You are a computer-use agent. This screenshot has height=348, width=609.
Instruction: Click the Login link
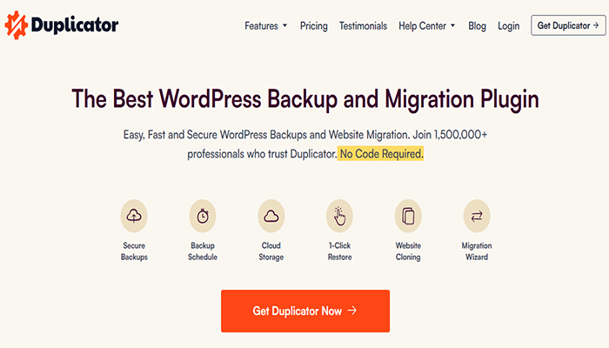point(508,26)
